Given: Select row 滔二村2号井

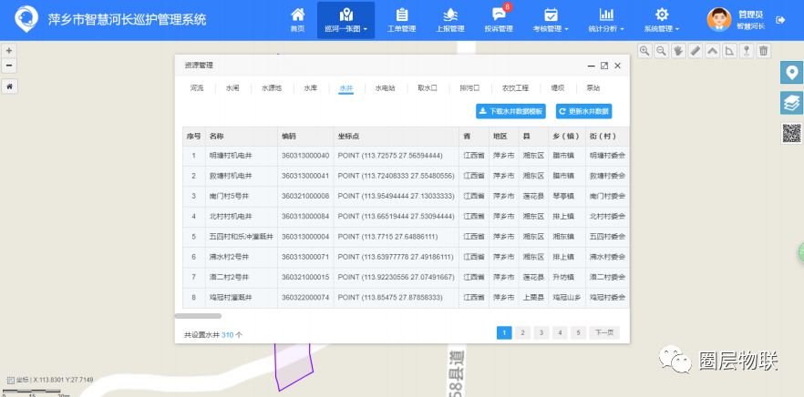Looking at the screenshot, I should (406, 277).
